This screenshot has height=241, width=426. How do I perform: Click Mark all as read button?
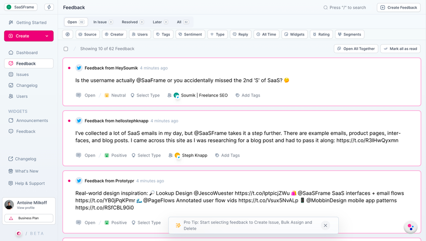click(x=400, y=49)
